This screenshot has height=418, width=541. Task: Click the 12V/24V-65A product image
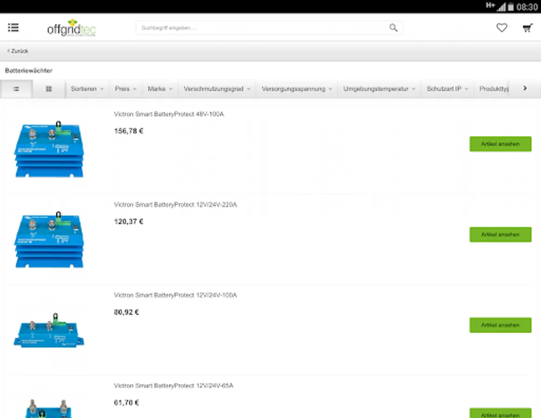(48, 408)
